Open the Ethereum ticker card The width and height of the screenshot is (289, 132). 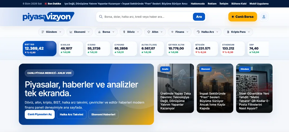pyautogui.click(x=233, y=48)
